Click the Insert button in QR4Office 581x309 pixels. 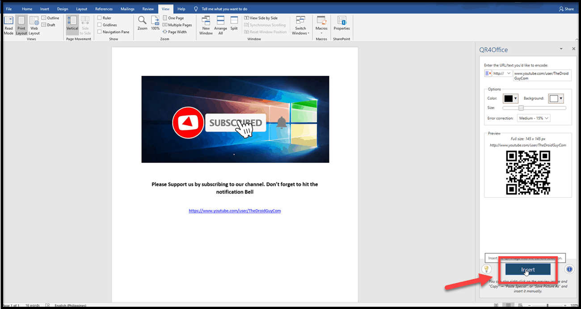click(x=527, y=269)
